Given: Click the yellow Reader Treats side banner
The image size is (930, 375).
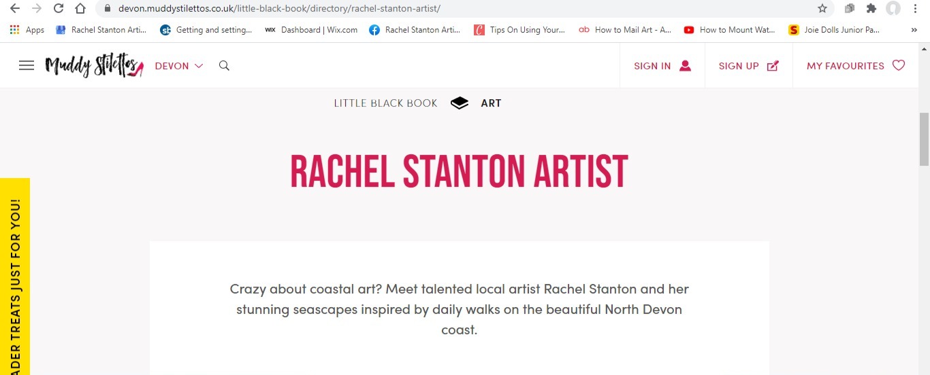Looking at the screenshot, I should point(15,276).
